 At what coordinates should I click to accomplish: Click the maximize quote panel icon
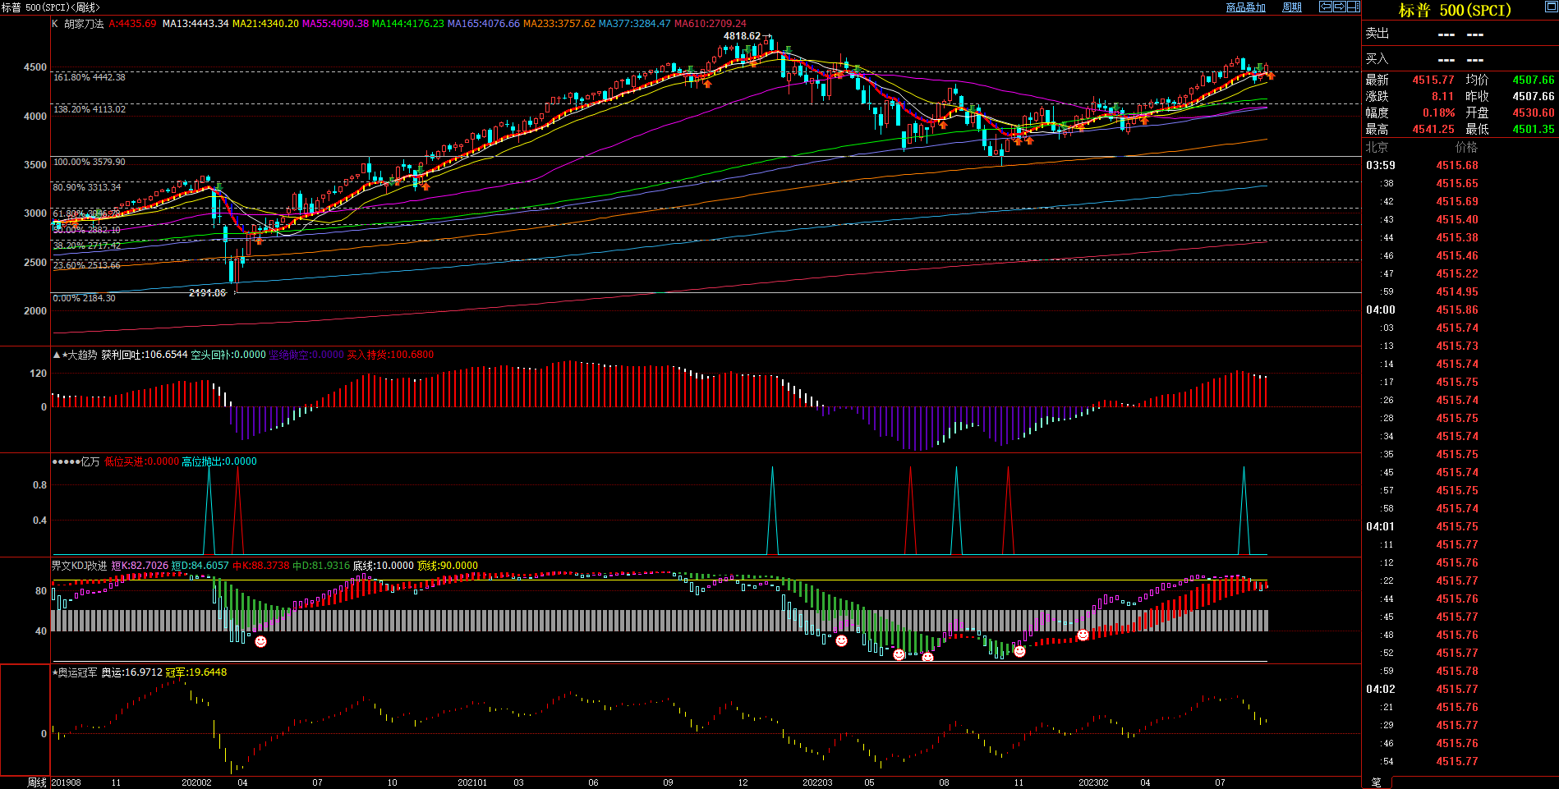(1551, 7)
